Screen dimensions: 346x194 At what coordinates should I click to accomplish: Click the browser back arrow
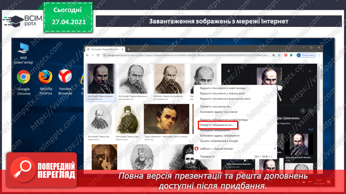(88, 55)
